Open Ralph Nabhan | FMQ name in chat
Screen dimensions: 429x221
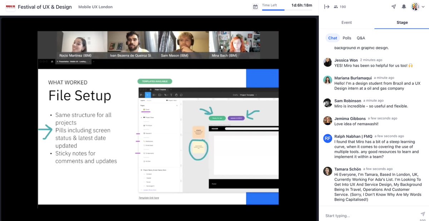[x=353, y=136]
